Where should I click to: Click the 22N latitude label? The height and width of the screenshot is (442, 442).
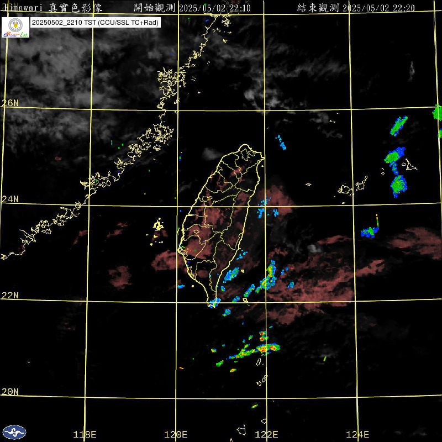[10, 295]
